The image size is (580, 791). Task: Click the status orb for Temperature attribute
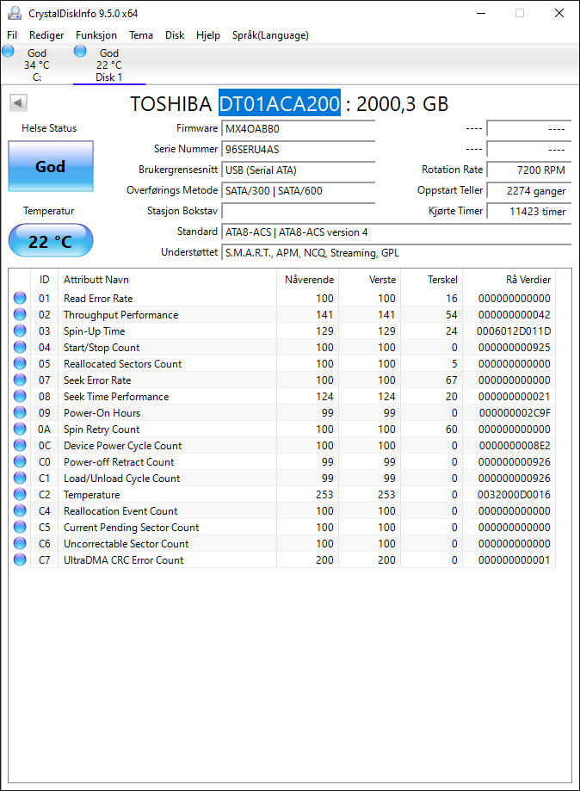tap(20, 494)
